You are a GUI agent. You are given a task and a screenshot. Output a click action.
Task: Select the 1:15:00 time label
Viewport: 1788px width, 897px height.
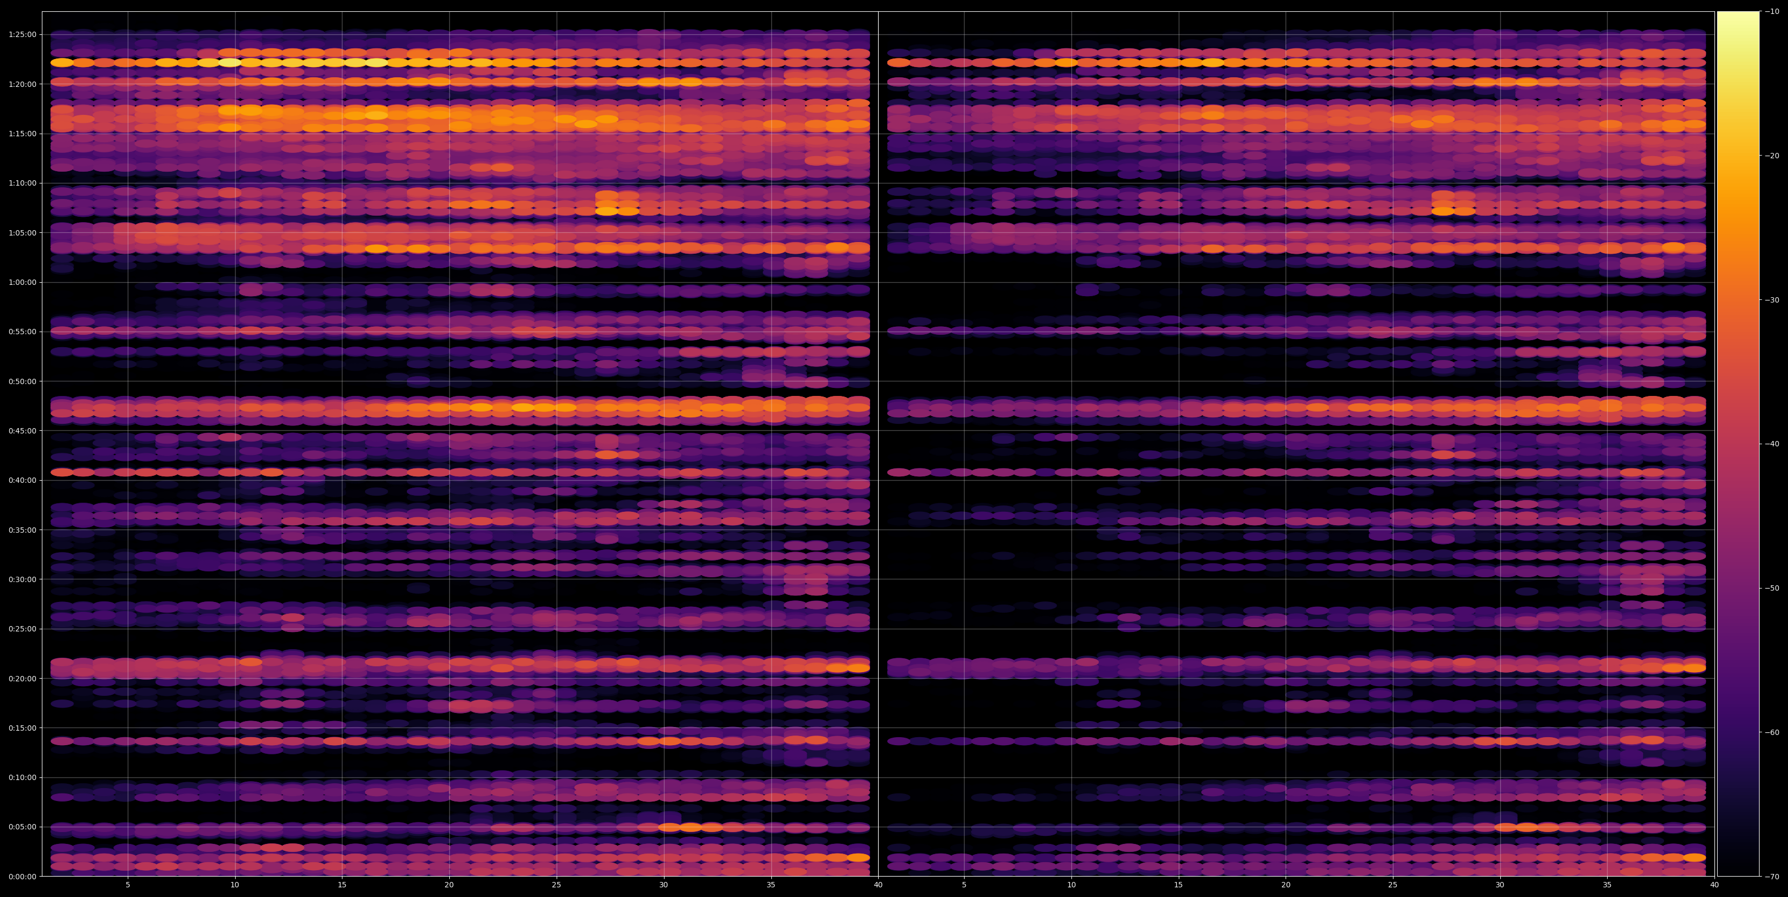tap(22, 134)
